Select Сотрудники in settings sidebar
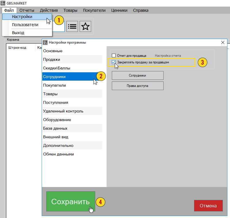Viewport: 230px width, 218px height. (x=72, y=77)
